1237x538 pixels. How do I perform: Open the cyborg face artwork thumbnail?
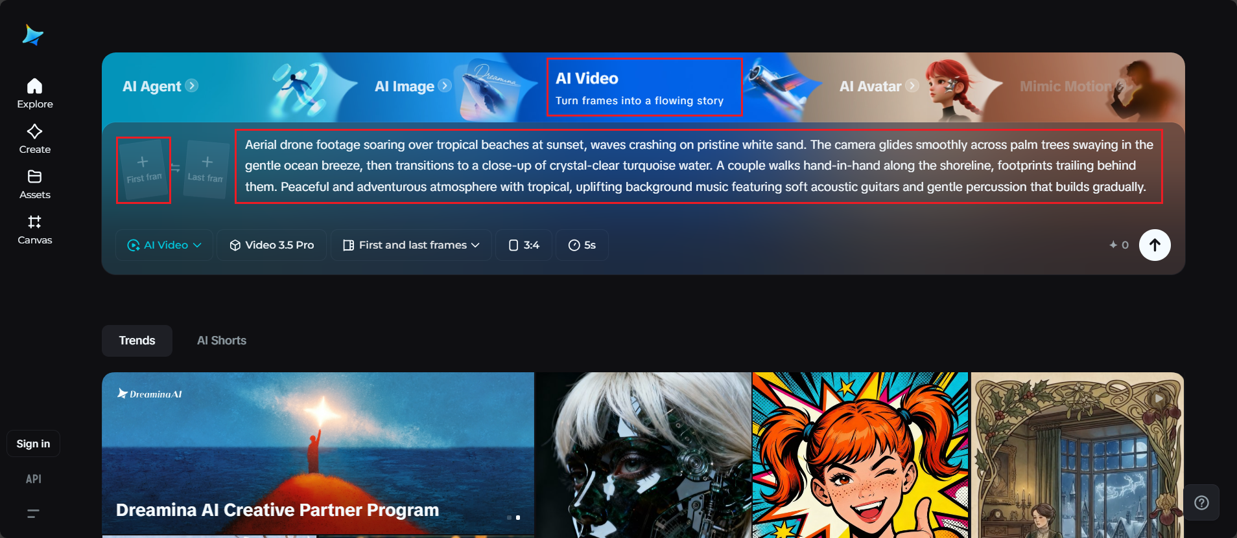pyautogui.click(x=644, y=454)
